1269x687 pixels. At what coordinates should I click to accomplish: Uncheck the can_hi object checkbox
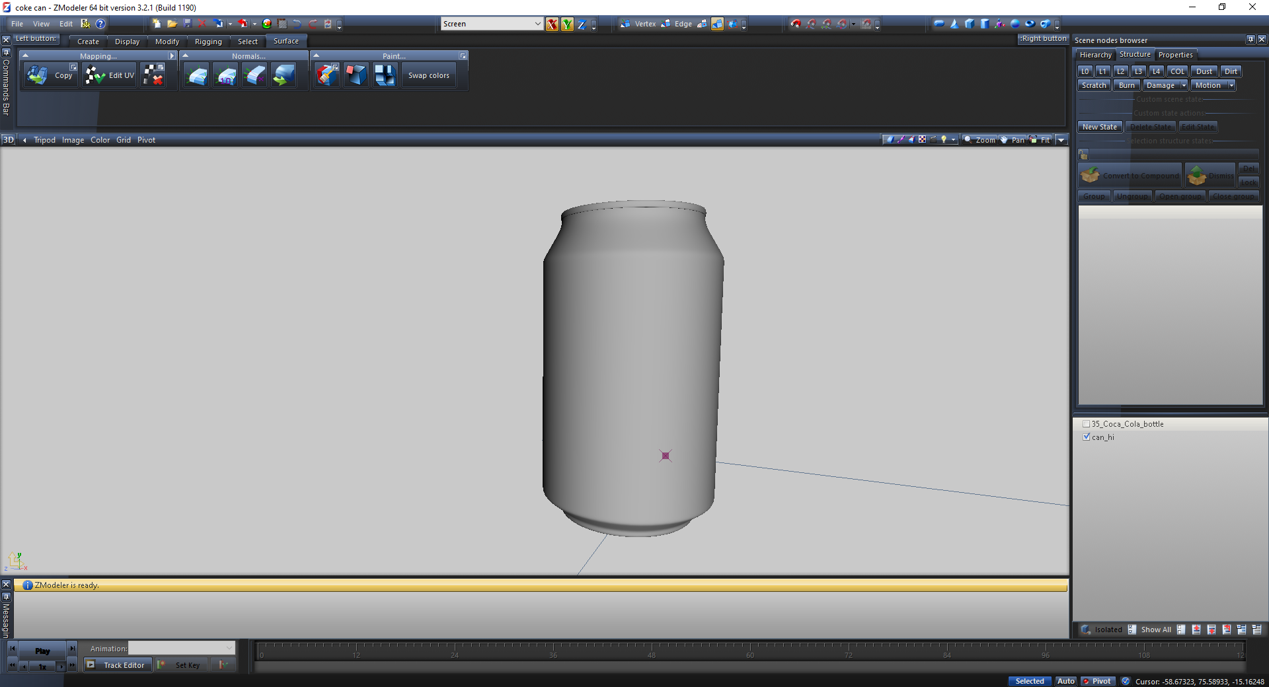[1086, 437]
